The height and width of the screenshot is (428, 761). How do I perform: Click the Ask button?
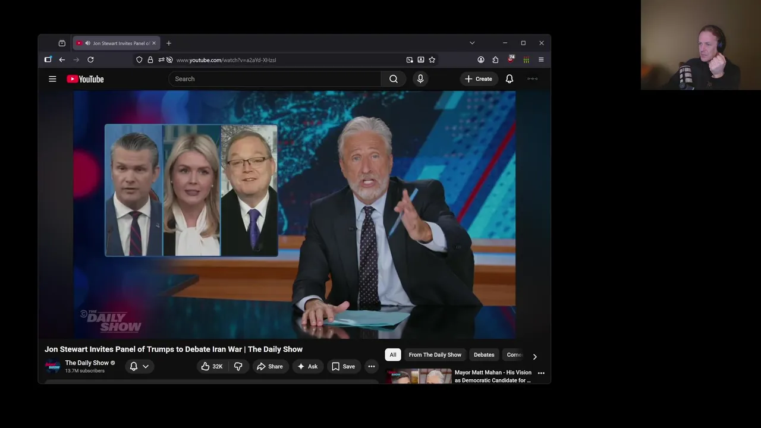point(307,366)
